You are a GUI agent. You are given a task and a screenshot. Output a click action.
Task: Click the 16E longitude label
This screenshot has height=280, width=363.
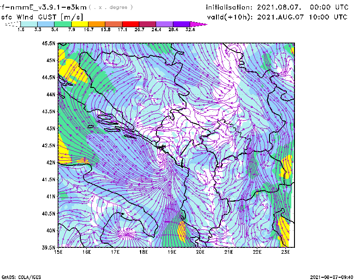[87, 252]
